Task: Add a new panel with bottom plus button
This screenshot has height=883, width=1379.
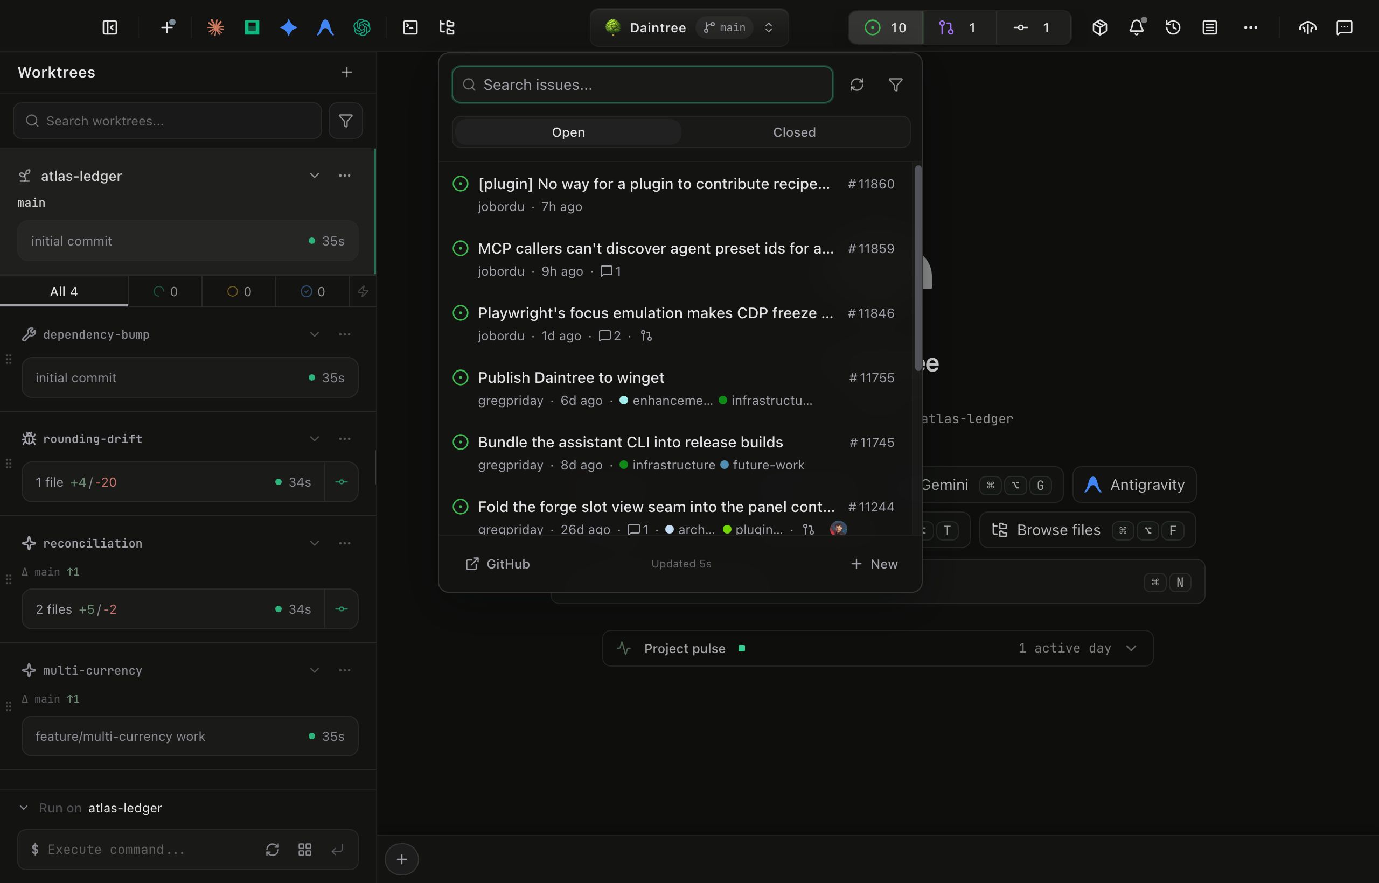Action: 401,859
